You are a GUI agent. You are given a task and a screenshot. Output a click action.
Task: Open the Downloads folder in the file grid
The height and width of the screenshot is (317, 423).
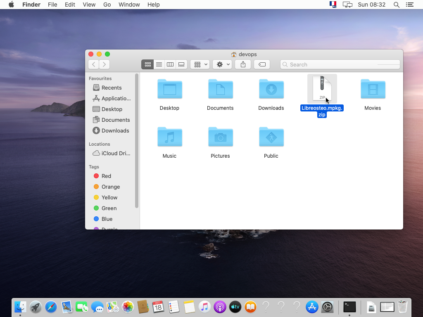(271, 89)
